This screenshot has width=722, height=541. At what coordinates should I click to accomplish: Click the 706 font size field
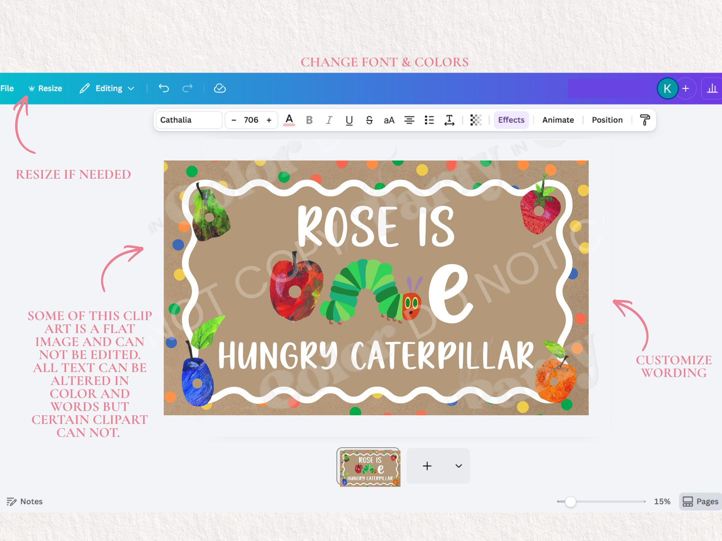tap(251, 120)
